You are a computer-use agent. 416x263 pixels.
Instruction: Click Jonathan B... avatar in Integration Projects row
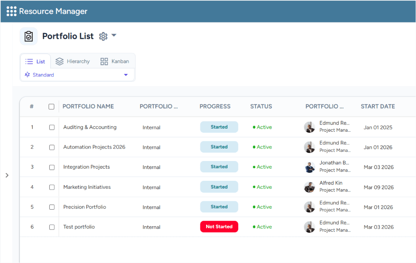coord(310,167)
